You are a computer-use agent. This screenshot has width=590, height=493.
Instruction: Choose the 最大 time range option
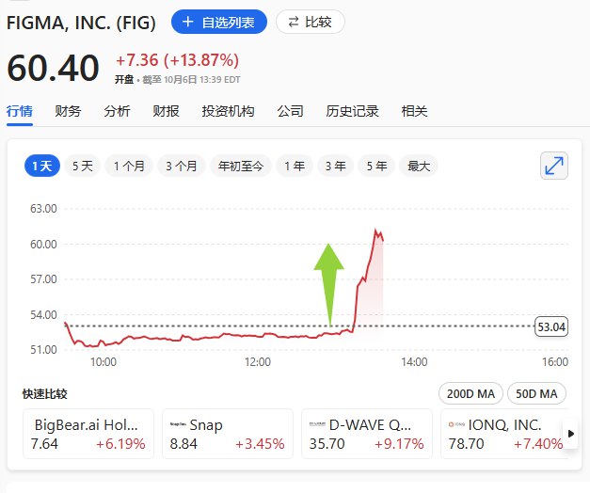[418, 166]
